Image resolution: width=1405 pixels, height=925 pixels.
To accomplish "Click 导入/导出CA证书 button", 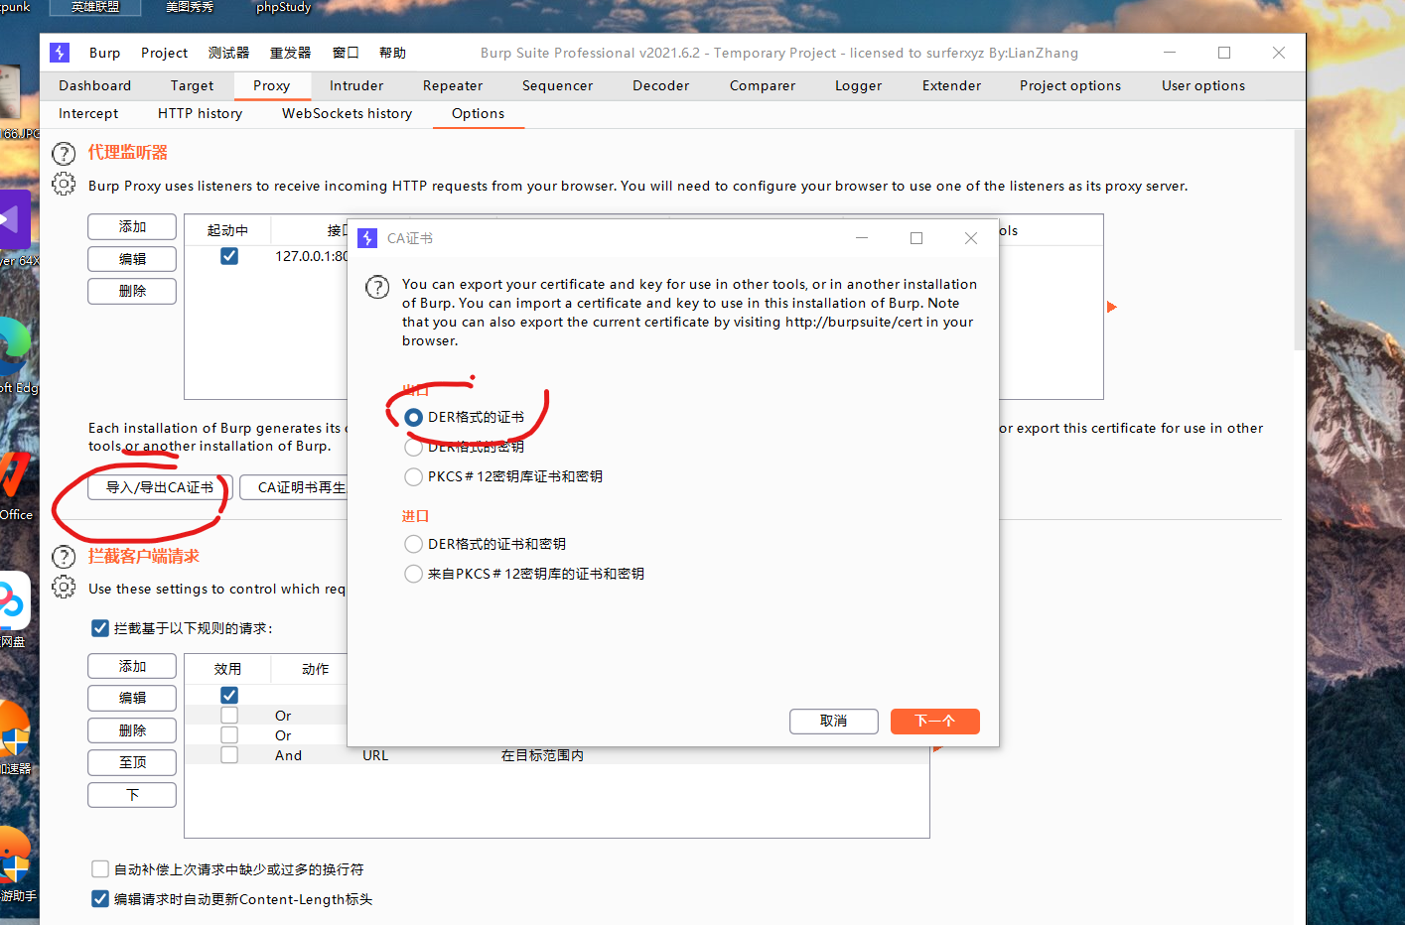I will (160, 487).
